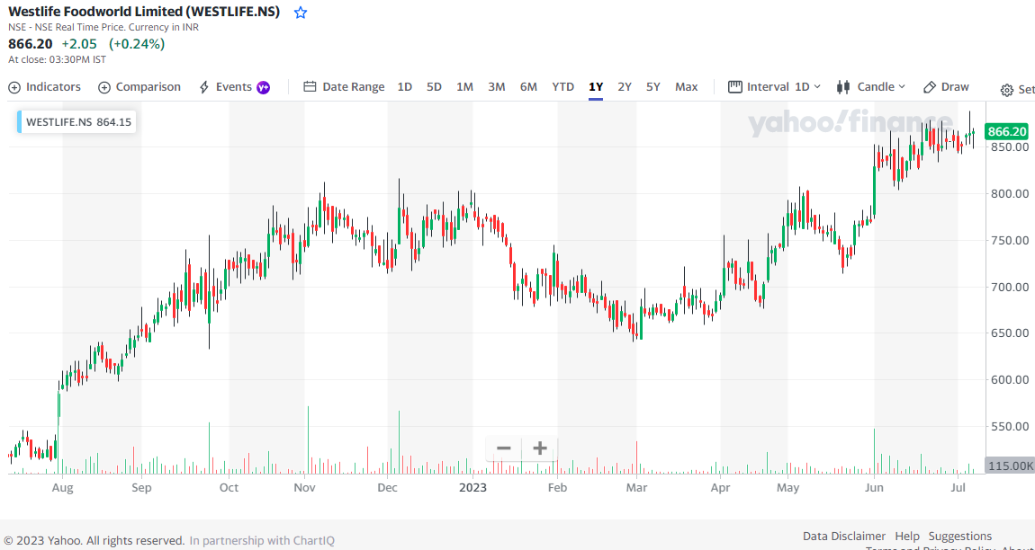The height and width of the screenshot is (550, 1035).
Task: Zoom out chart with minus button
Action: tap(504, 448)
